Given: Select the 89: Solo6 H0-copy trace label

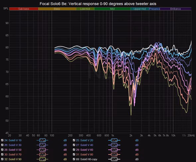Looking at the screenshot, I should tap(87, 159).
